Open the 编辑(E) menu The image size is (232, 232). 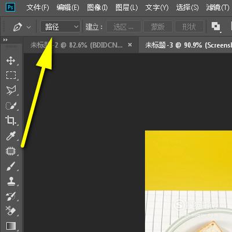pos(68,8)
